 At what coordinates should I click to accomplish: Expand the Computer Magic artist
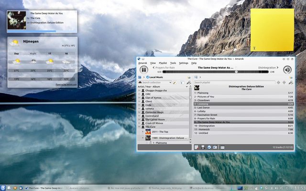(139, 112)
